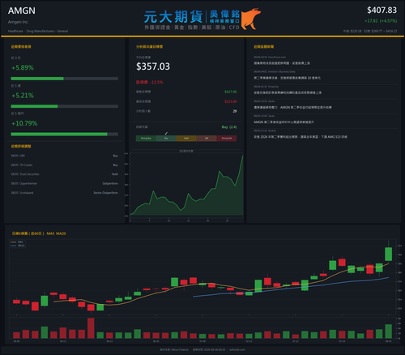Select the yellow Hold rating segment
This screenshot has width=405, height=355.
[x=186, y=139]
